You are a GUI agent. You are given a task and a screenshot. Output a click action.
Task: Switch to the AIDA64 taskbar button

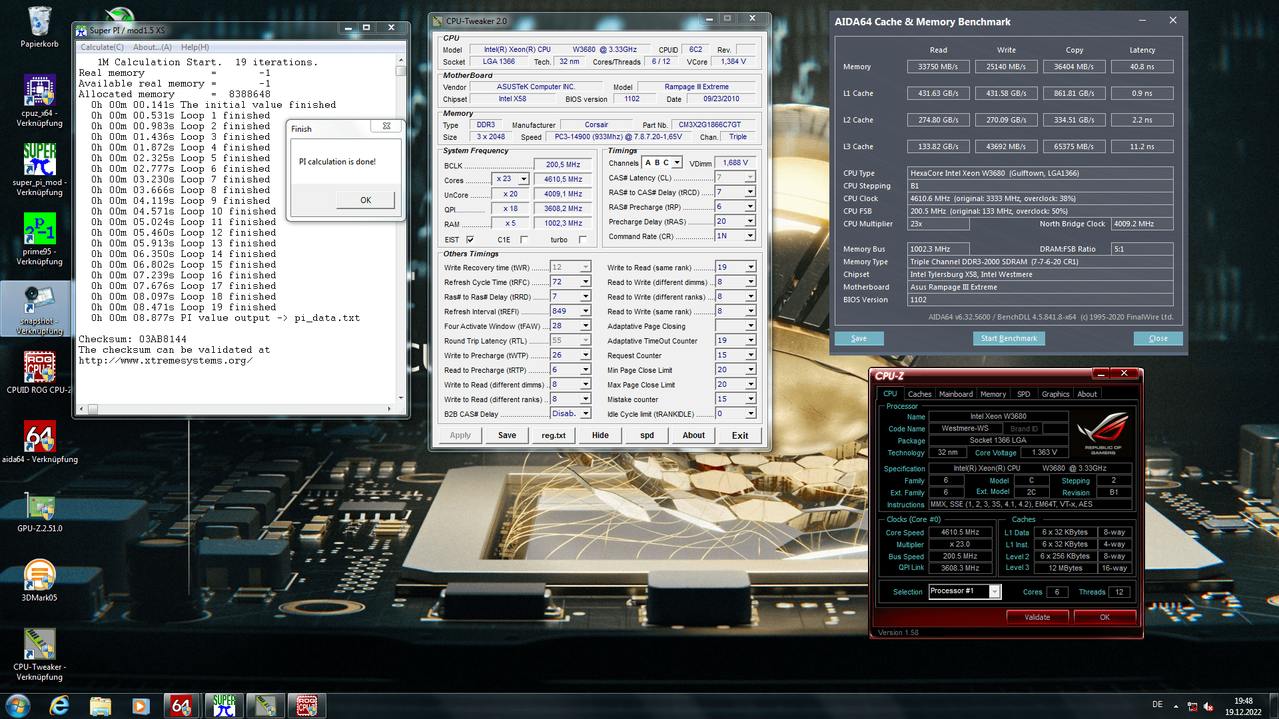tap(182, 706)
